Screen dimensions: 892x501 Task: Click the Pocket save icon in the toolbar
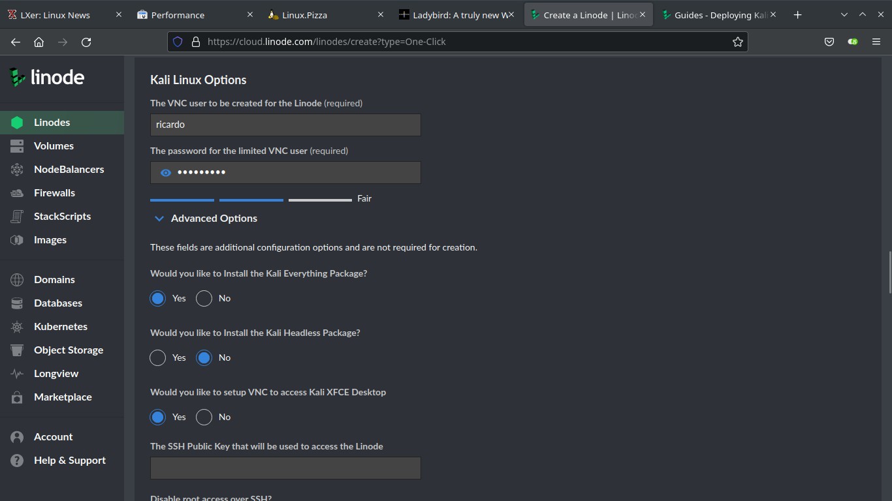[829, 42]
